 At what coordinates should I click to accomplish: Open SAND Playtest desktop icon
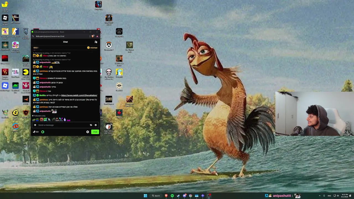[109, 100]
